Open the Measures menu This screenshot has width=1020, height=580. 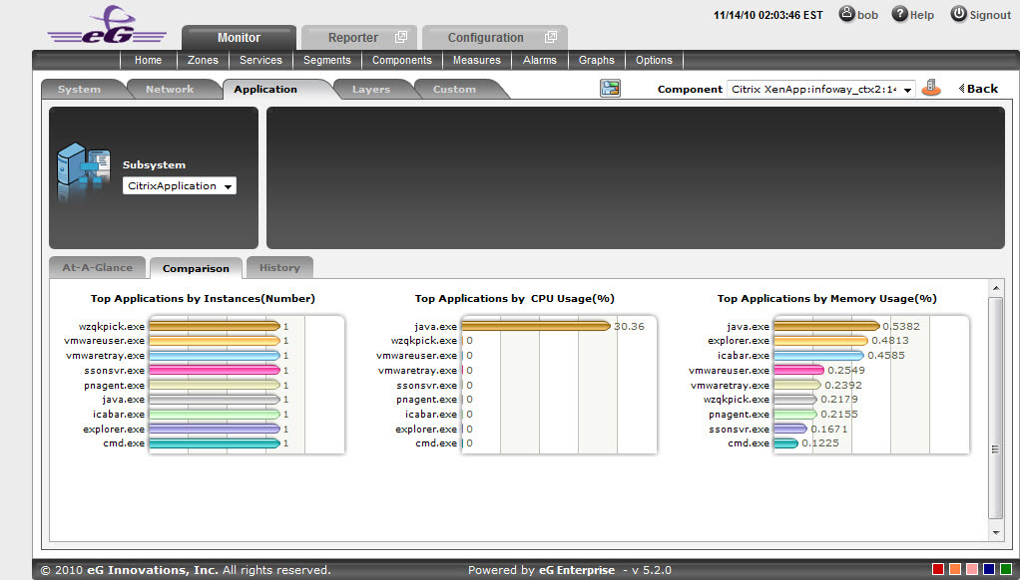477,60
